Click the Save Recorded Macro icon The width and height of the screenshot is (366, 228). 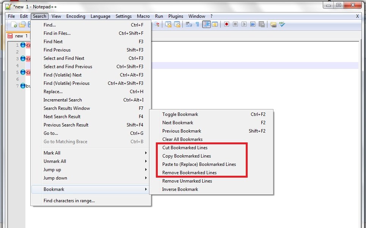click(x=261, y=24)
